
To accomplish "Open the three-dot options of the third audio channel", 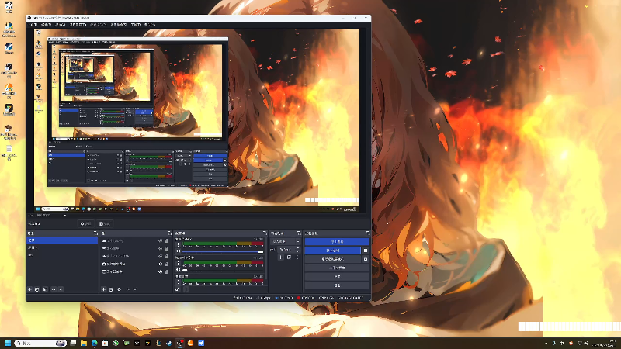I will tap(178, 282).
